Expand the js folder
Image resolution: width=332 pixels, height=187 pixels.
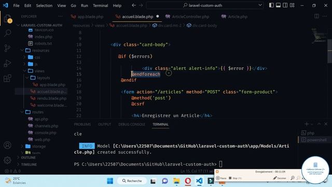point(36,64)
